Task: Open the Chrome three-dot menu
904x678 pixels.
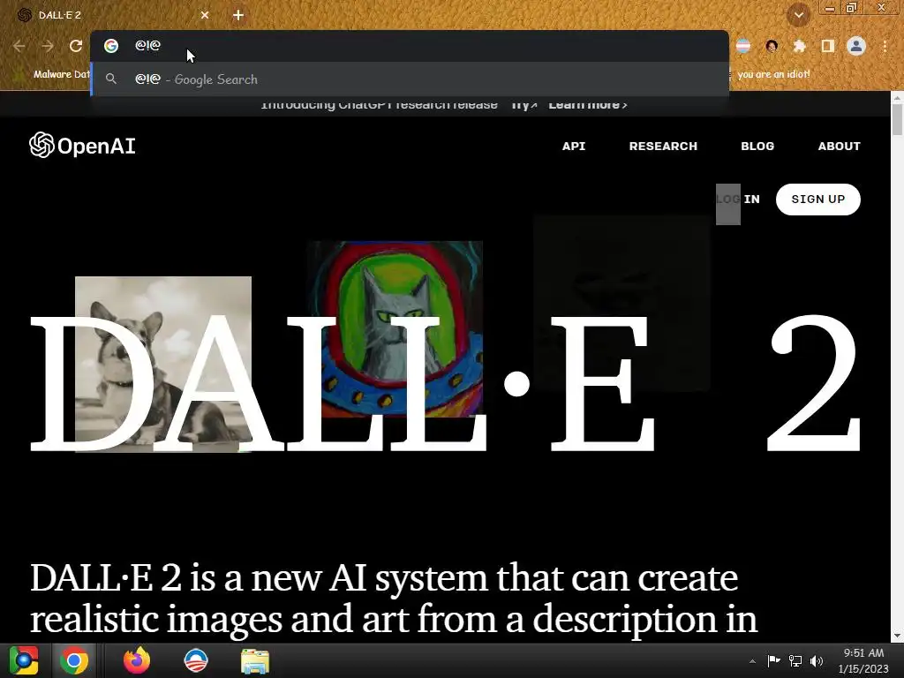Action: [x=885, y=46]
